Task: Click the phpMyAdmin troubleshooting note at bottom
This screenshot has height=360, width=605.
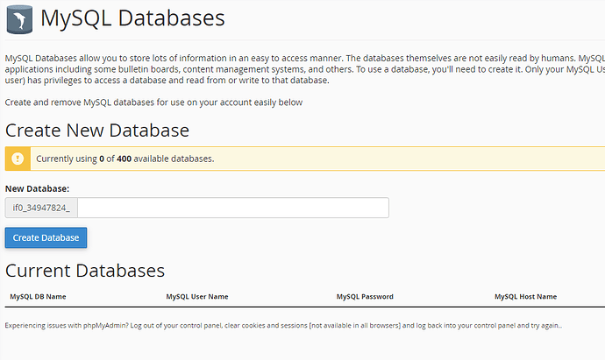Action: 283,326
